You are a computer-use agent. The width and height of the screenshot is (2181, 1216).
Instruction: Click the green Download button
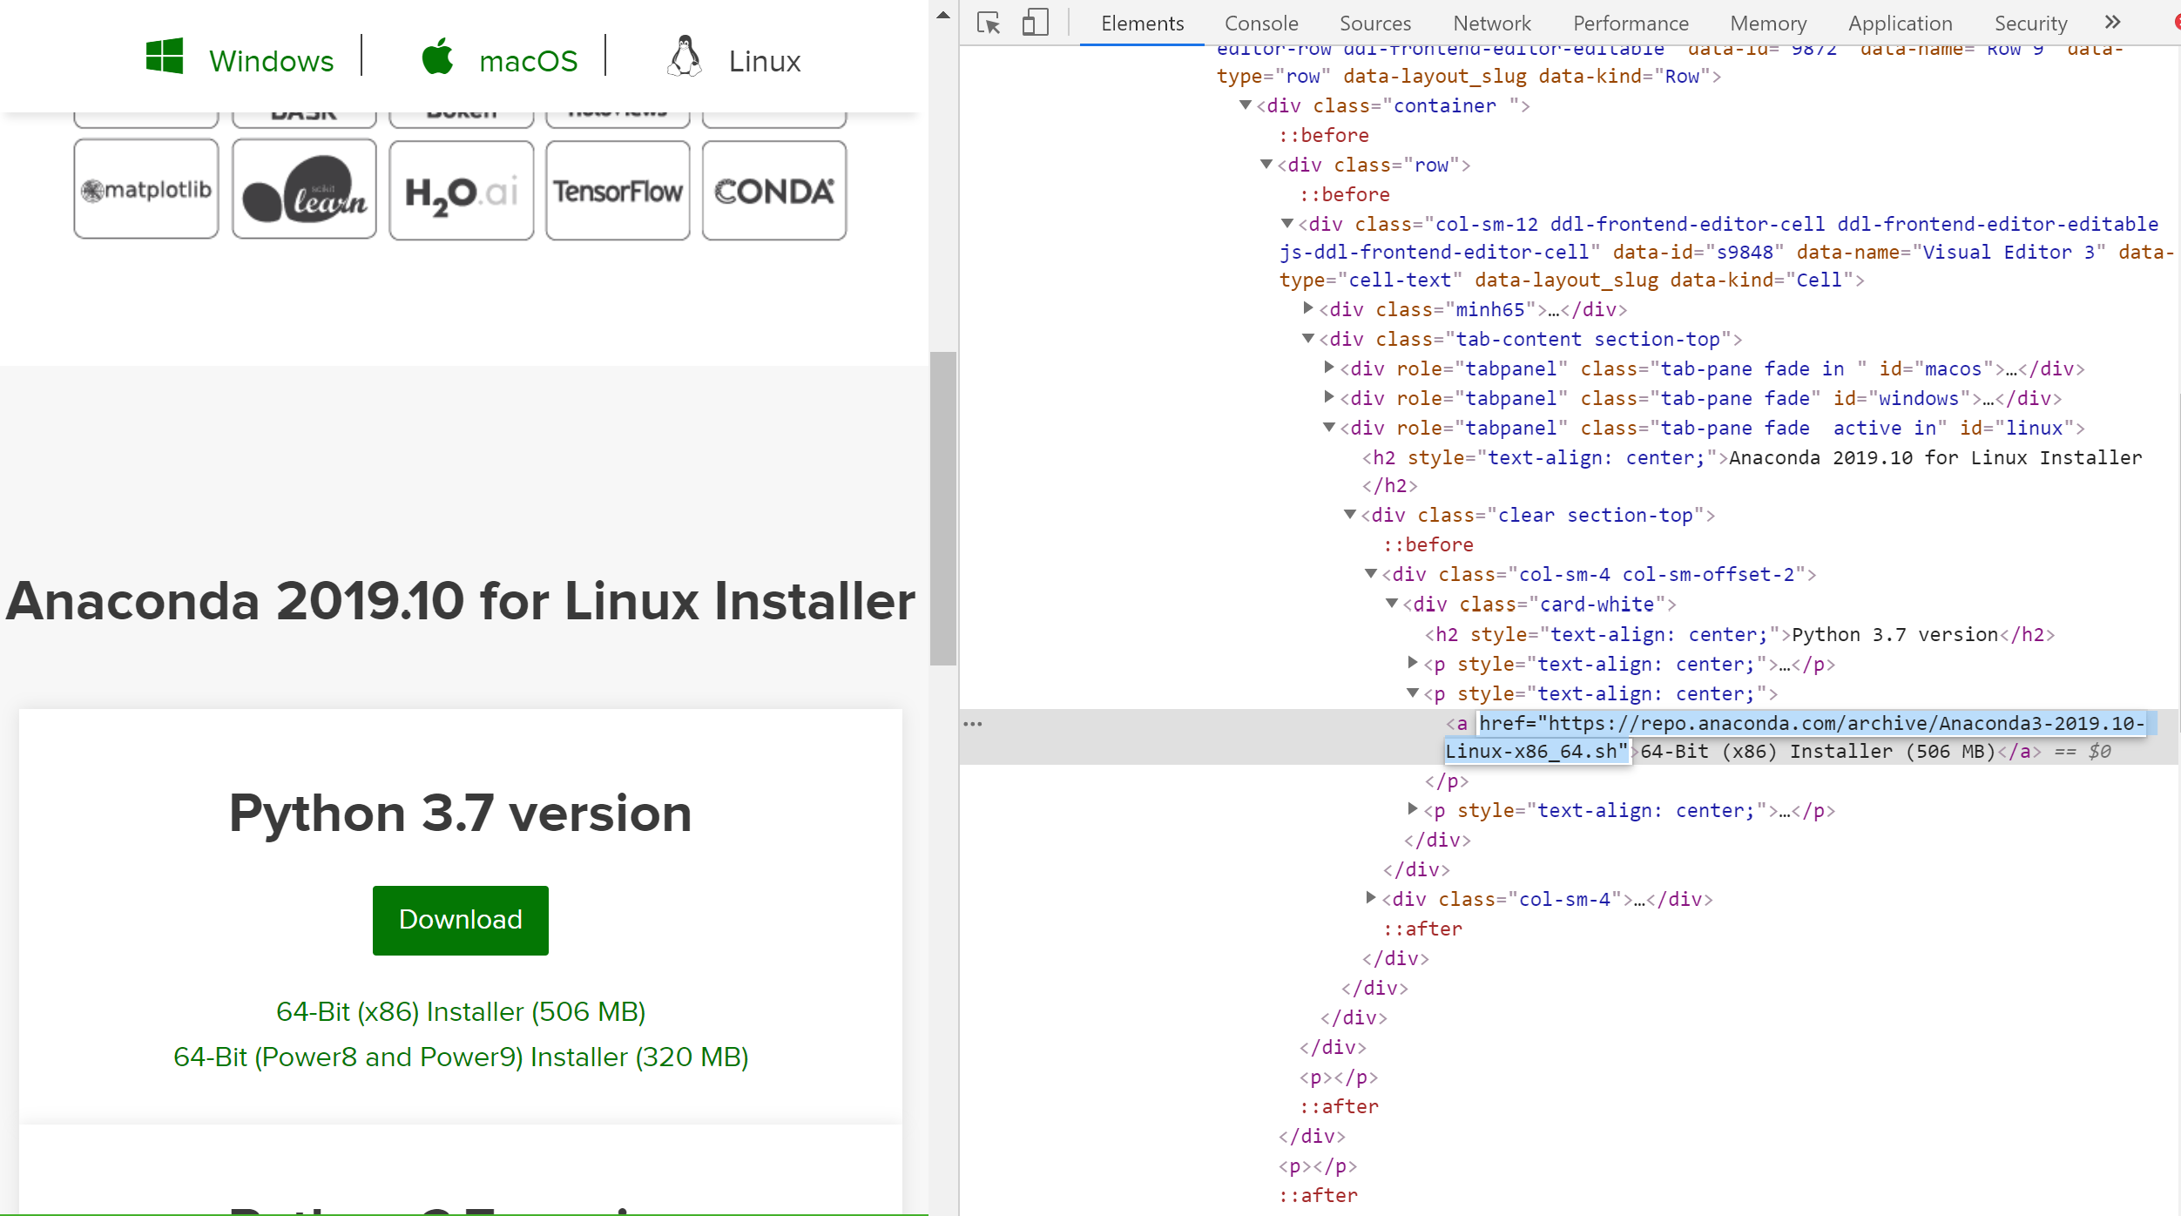(461, 920)
